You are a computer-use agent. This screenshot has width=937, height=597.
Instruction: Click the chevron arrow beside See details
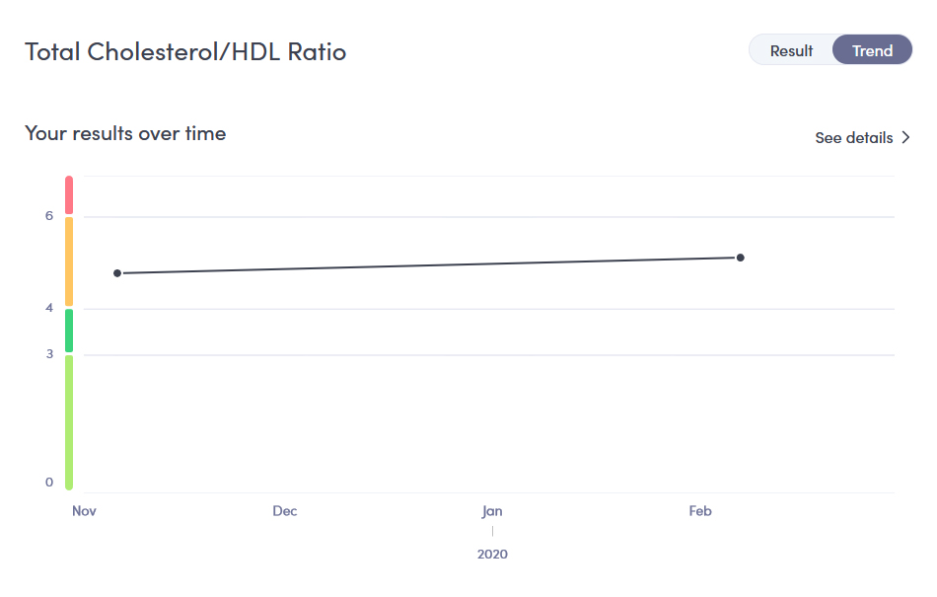pos(905,137)
